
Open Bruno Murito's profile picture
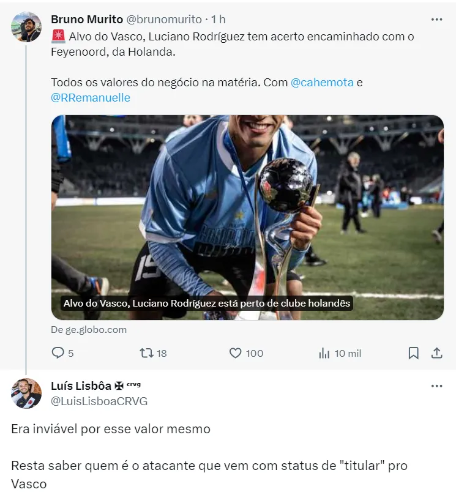[x=26, y=27]
